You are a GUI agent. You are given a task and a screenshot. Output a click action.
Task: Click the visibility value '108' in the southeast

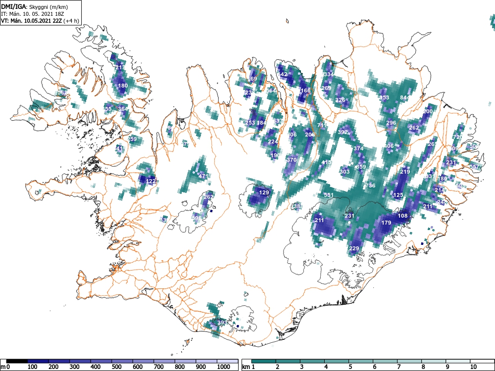(x=403, y=216)
